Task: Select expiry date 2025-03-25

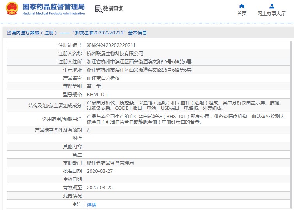Action: [x=100, y=188]
